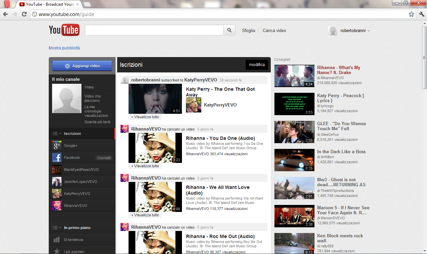
Task: Play the Rihanna You Da One thumbnail
Action: 155,148
